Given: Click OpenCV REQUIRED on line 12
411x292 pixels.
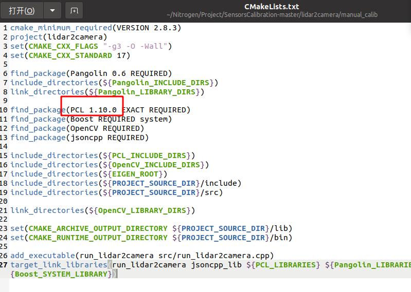Looking at the screenshot, I should pos(105,128).
